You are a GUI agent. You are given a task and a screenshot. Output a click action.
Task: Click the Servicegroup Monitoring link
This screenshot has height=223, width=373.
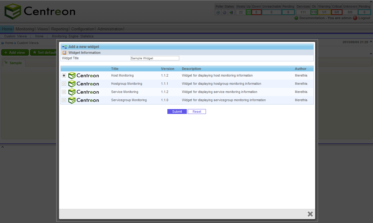coord(129,100)
